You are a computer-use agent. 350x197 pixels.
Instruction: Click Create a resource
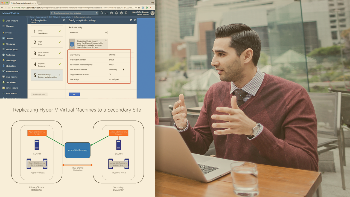point(12,21)
